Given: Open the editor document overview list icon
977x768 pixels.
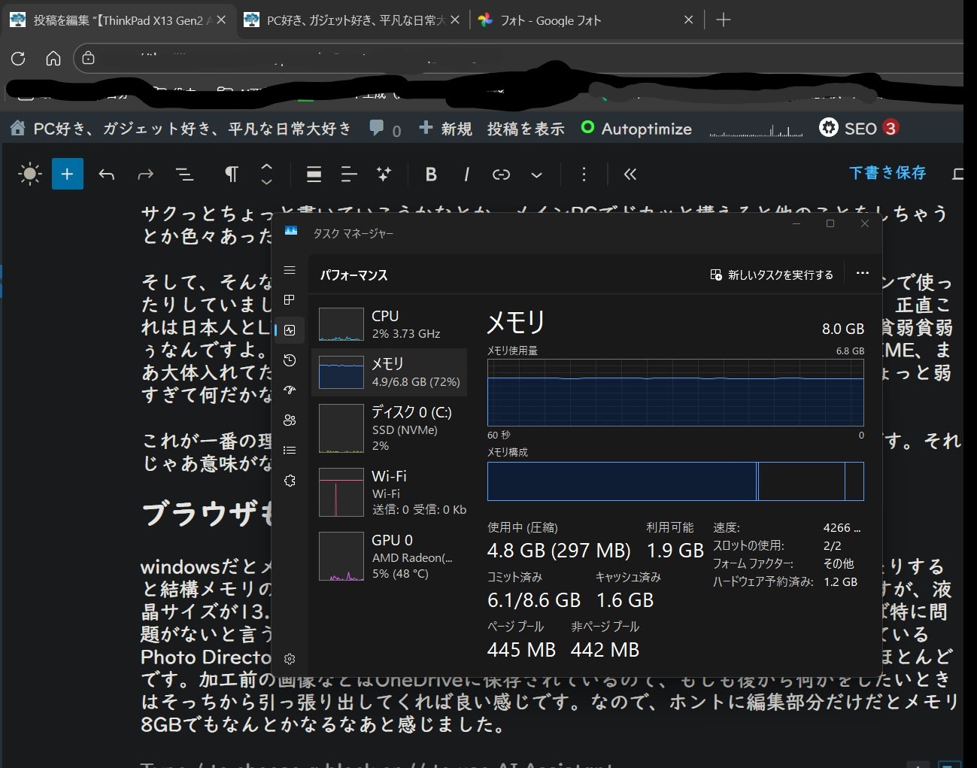Looking at the screenshot, I should (184, 175).
